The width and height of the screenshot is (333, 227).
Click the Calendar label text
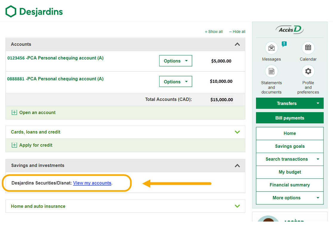point(308,59)
